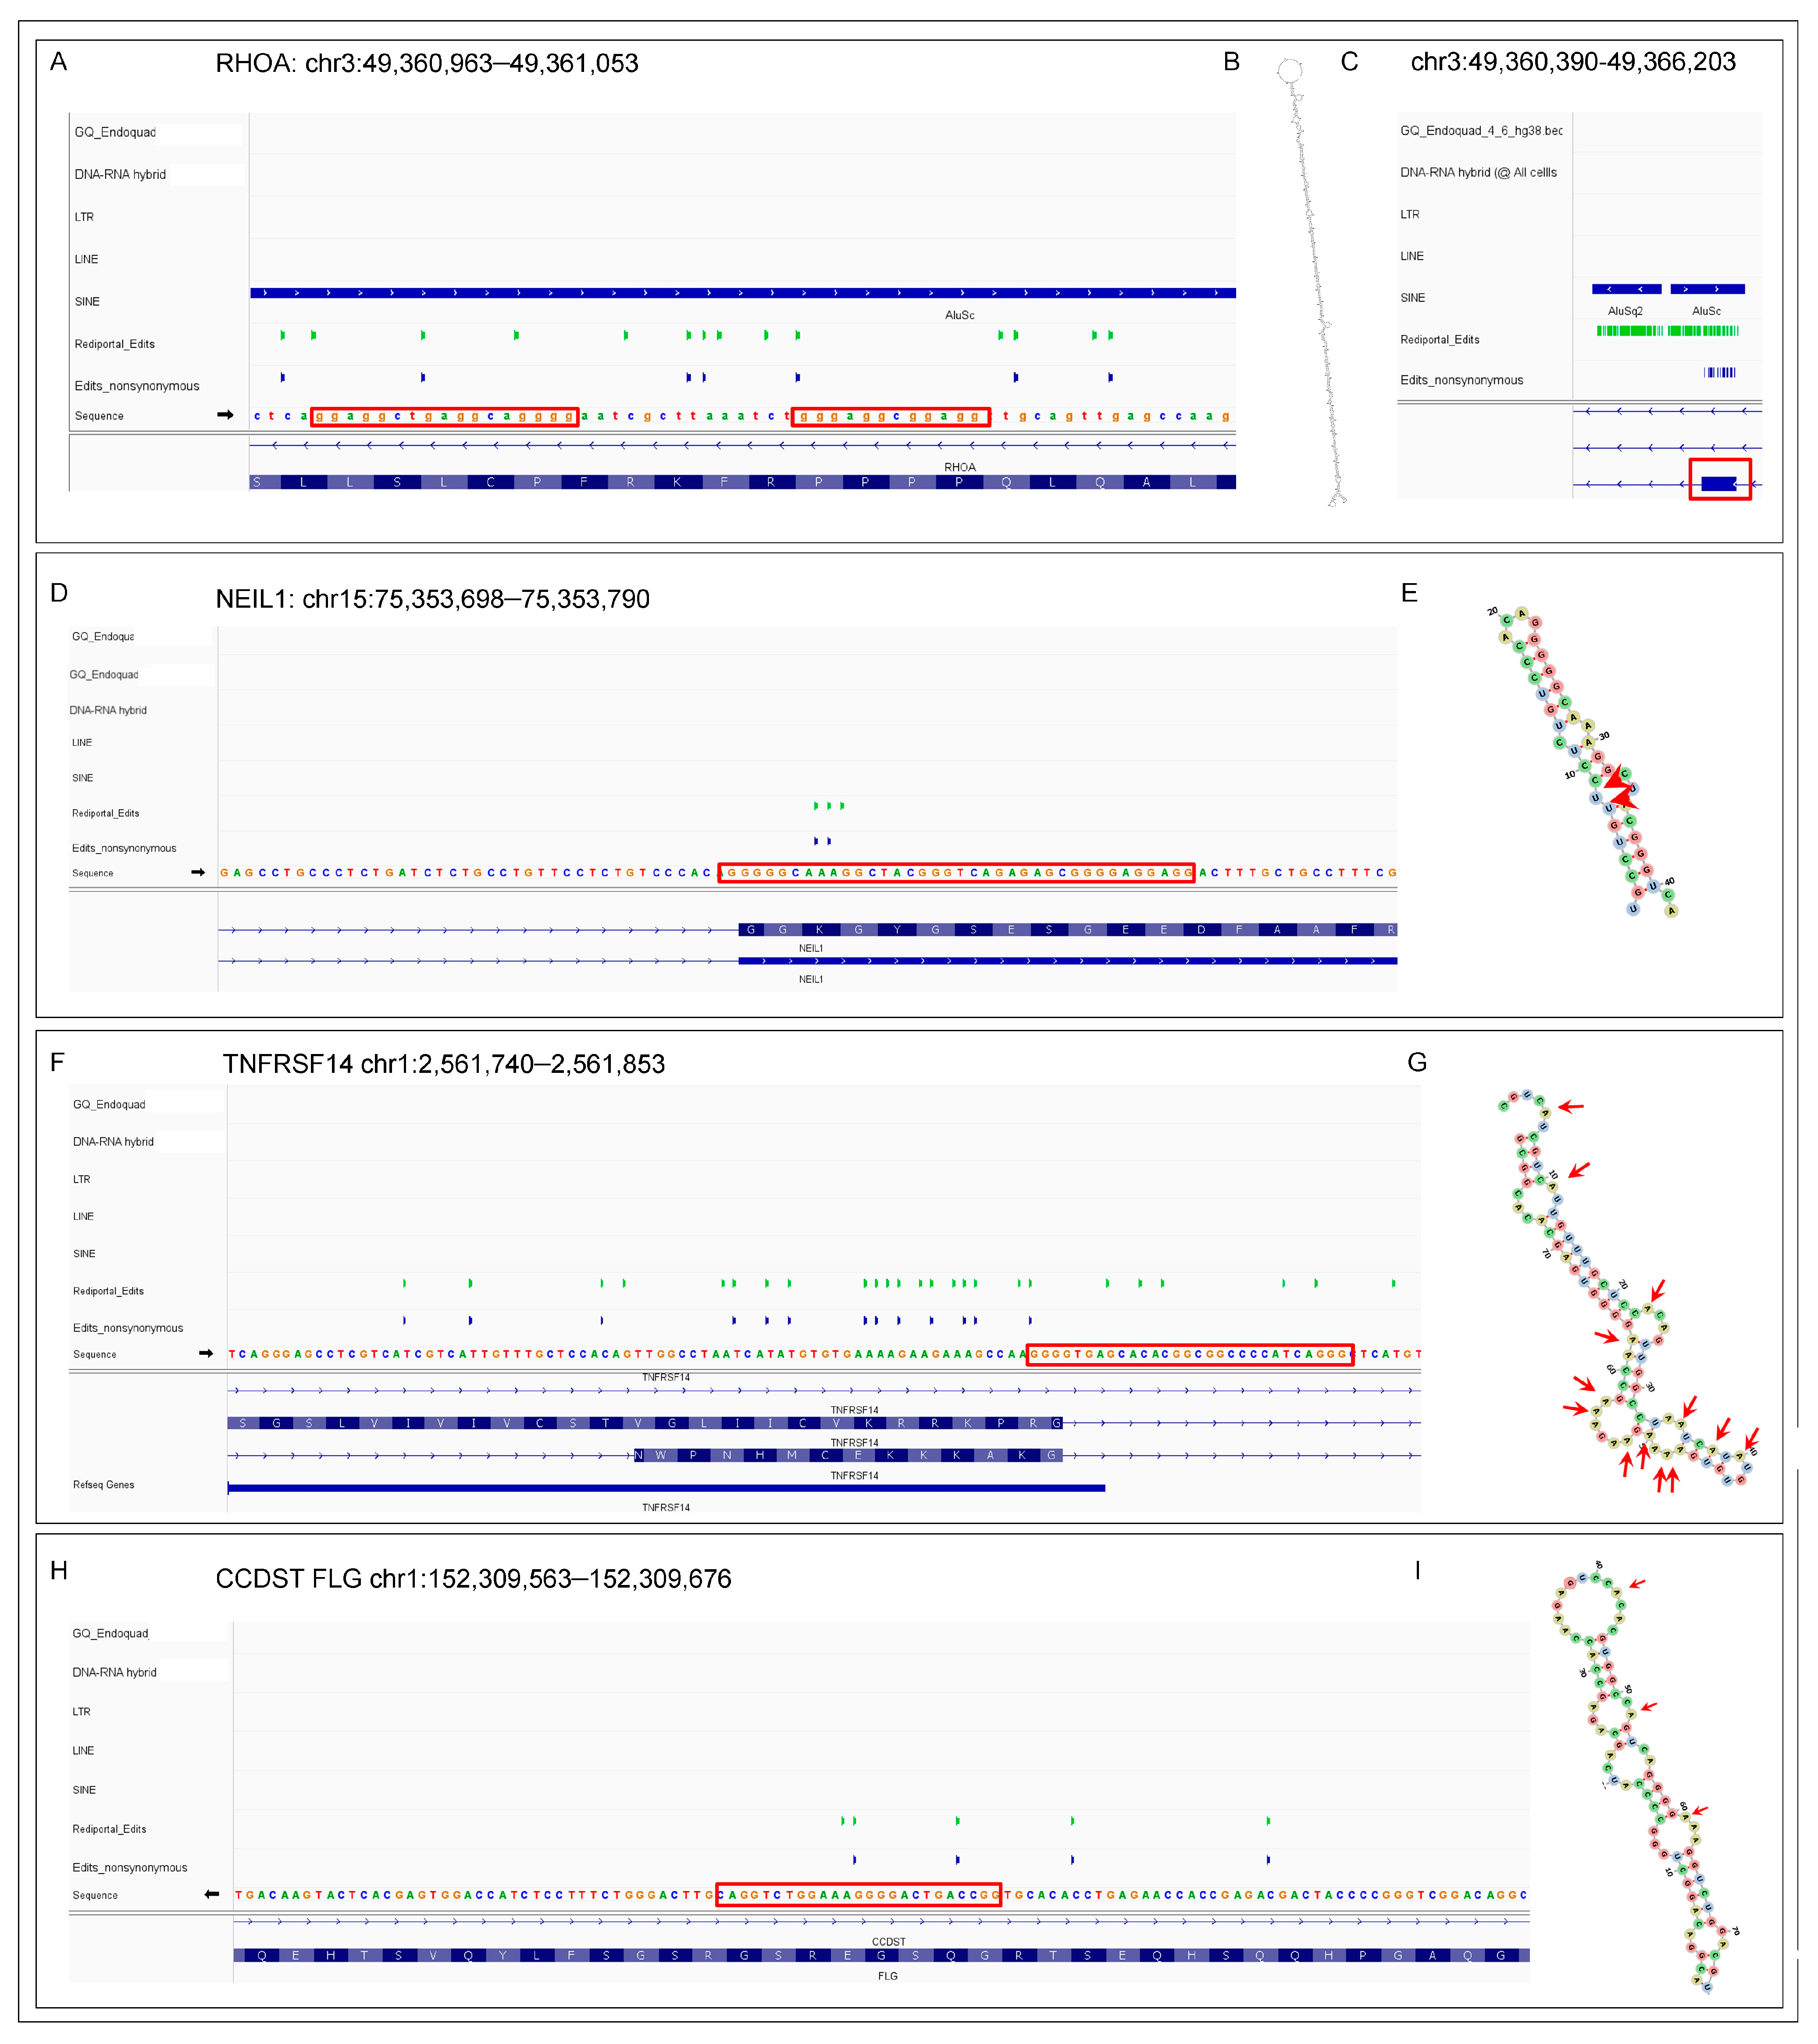Select Edits_nonsynonymous label in TNFRSF14 panel
This screenshot has width=1818, height=2044.
(128, 1328)
